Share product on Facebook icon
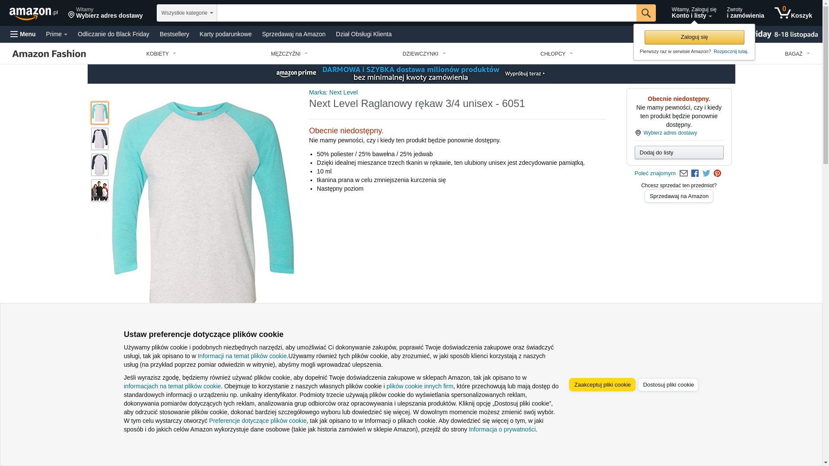The height and width of the screenshot is (466, 829). pyautogui.click(x=695, y=173)
